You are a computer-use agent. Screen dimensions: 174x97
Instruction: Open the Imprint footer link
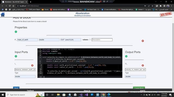tap(142, 91)
